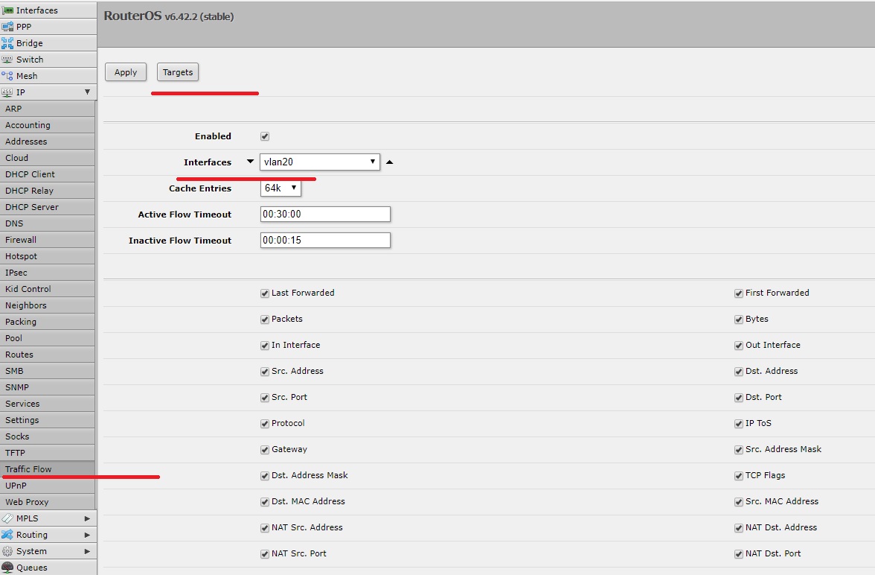Image resolution: width=875 pixels, height=575 pixels.
Task: Click the Apply button
Action: point(126,72)
